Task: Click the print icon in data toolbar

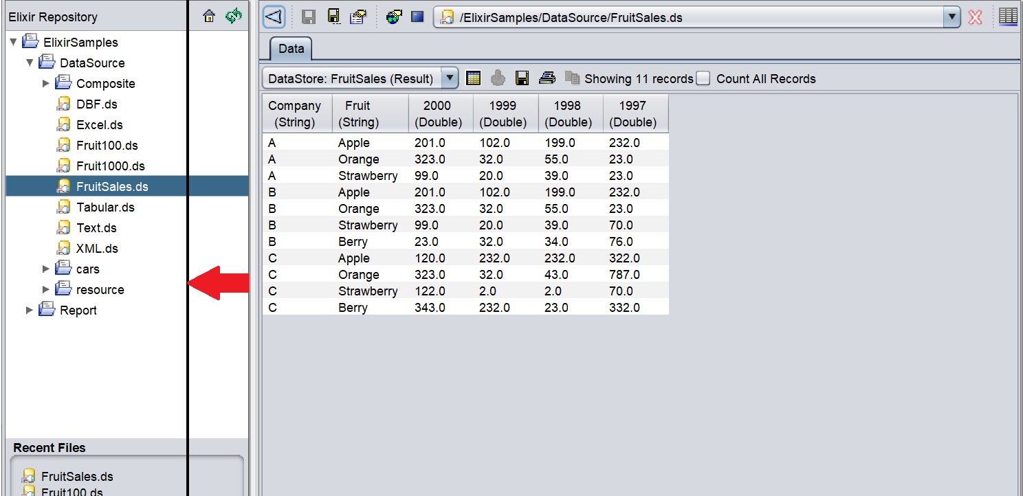Action: (x=547, y=78)
